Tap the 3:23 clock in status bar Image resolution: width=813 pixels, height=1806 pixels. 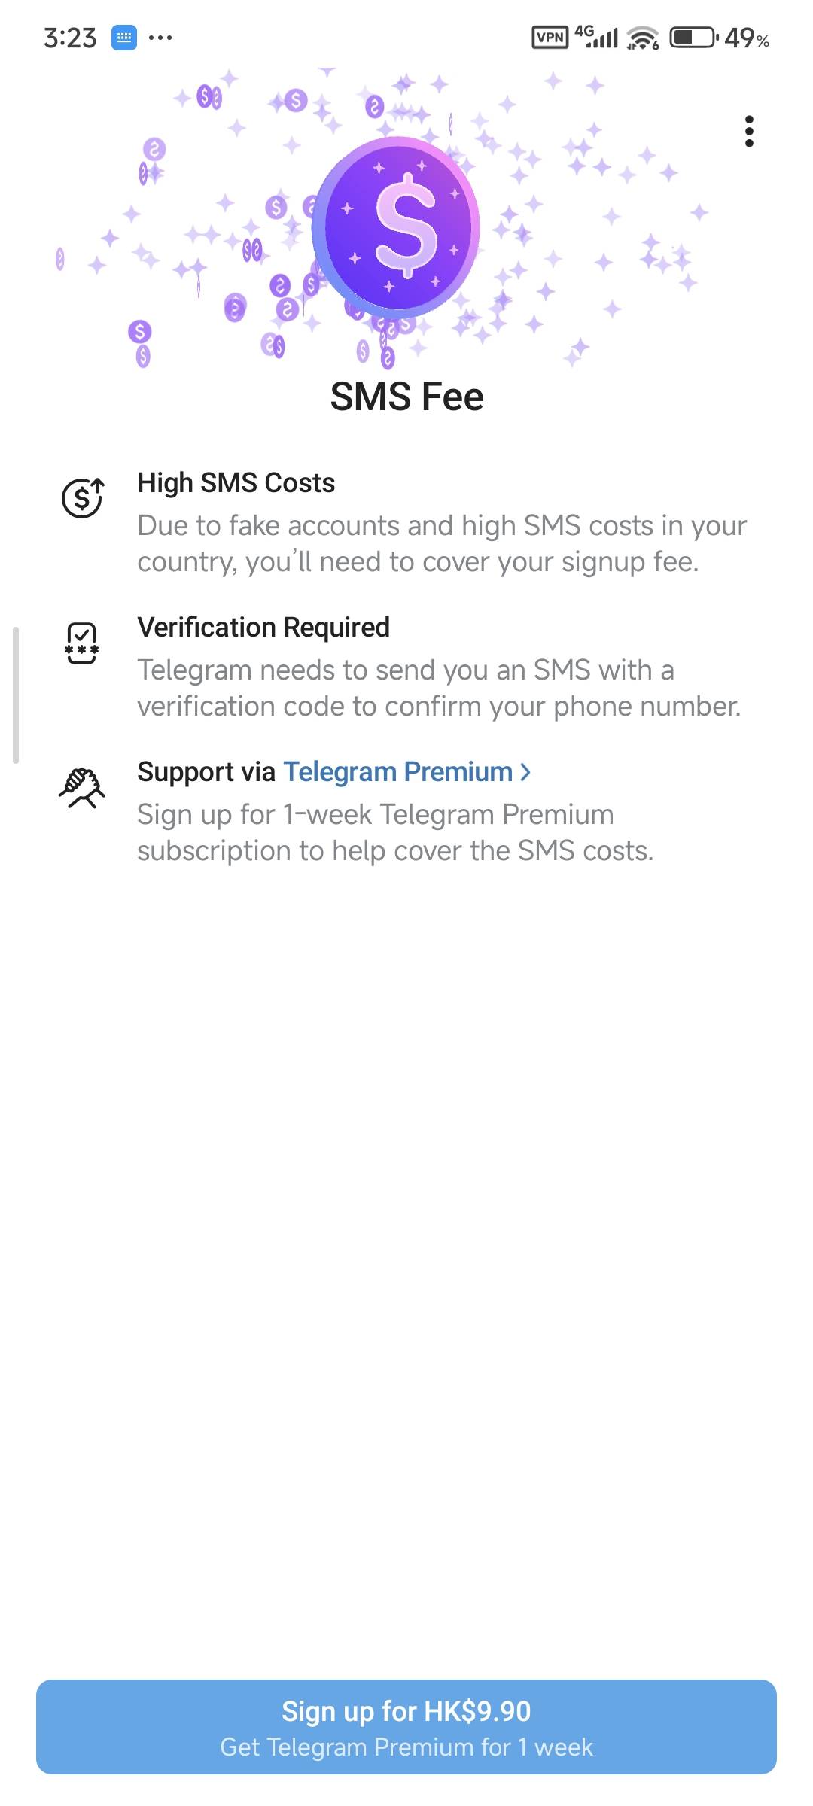tap(70, 38)
